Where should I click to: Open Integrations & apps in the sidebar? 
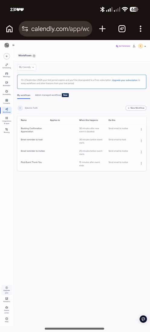(7, 120)
